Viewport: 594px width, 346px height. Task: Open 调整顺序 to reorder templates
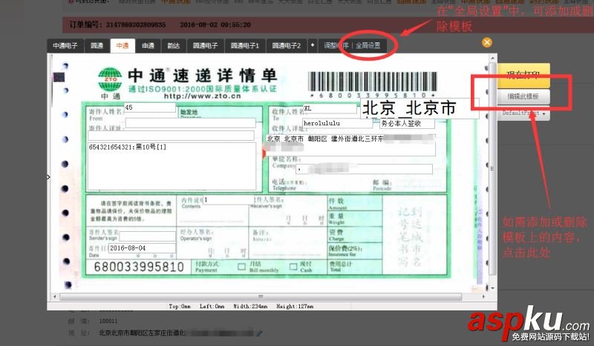coord(336,45)
